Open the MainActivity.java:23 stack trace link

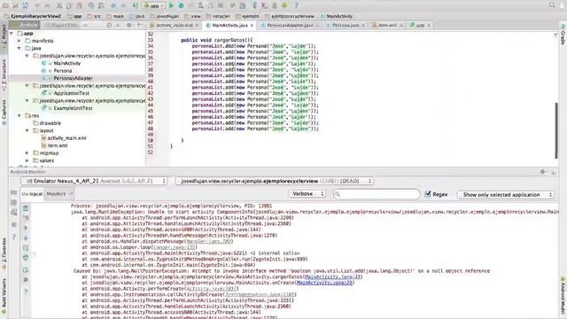[324, 283]
